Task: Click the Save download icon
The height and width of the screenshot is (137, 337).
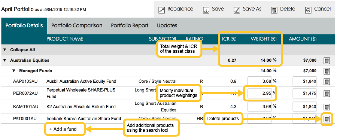Action: pyautogui.click(x=206, y=10)
